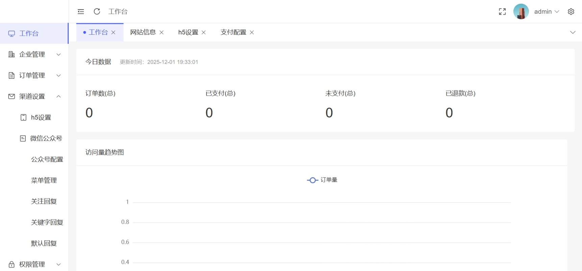The image size is (582, 271).
Task: Enter fullscreen mode via expand icon
Action: pyautogui.click(x=502, y=12)
